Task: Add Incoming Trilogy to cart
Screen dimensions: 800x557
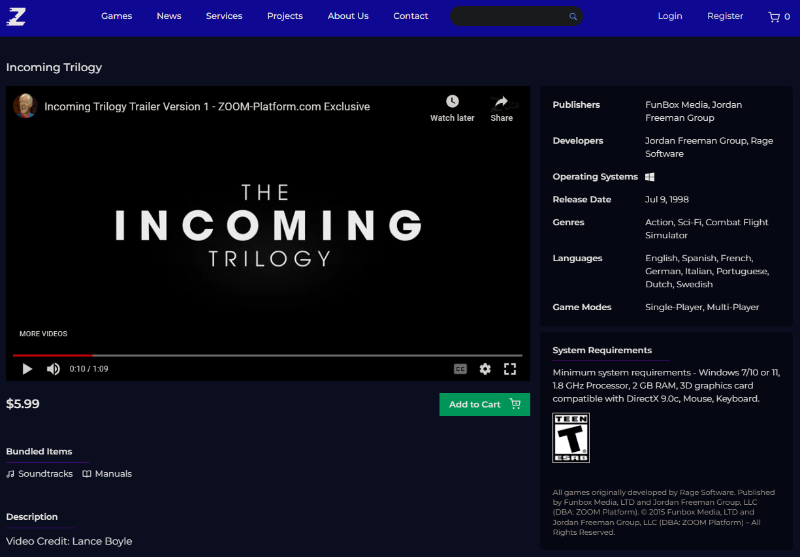Action: [485, 404]
